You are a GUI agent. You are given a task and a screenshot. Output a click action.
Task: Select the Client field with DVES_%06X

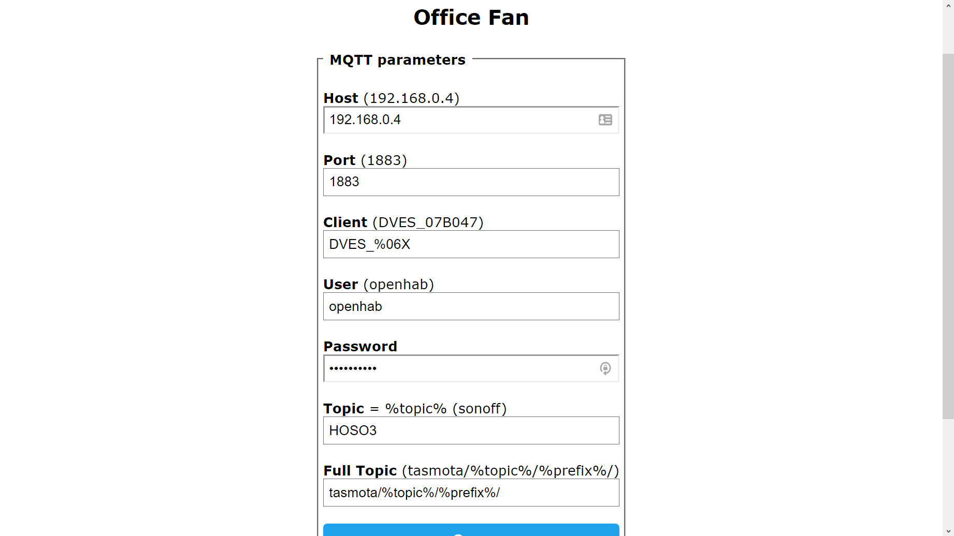(471, 244)
